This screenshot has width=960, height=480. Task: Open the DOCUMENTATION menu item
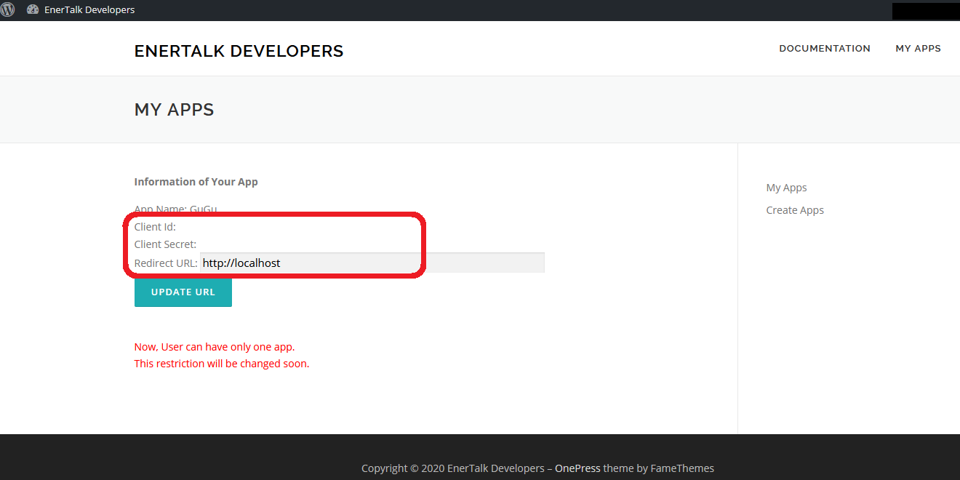825,49
